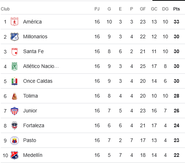Click the Fortaleza club crest

(14, 126)
